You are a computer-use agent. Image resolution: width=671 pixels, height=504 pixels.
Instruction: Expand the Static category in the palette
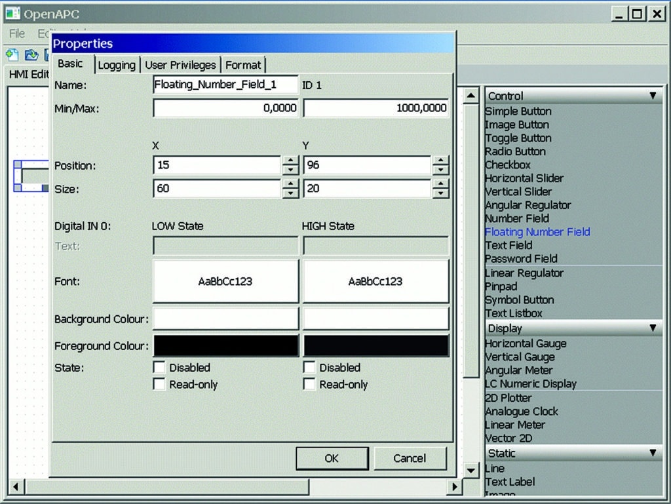(652, 452)
